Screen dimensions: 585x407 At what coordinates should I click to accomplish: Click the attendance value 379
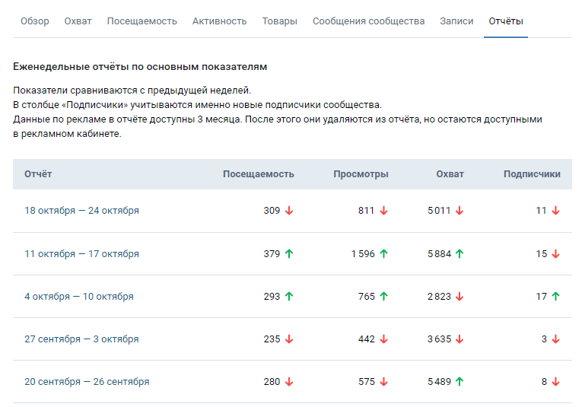(x=272, y=254)
